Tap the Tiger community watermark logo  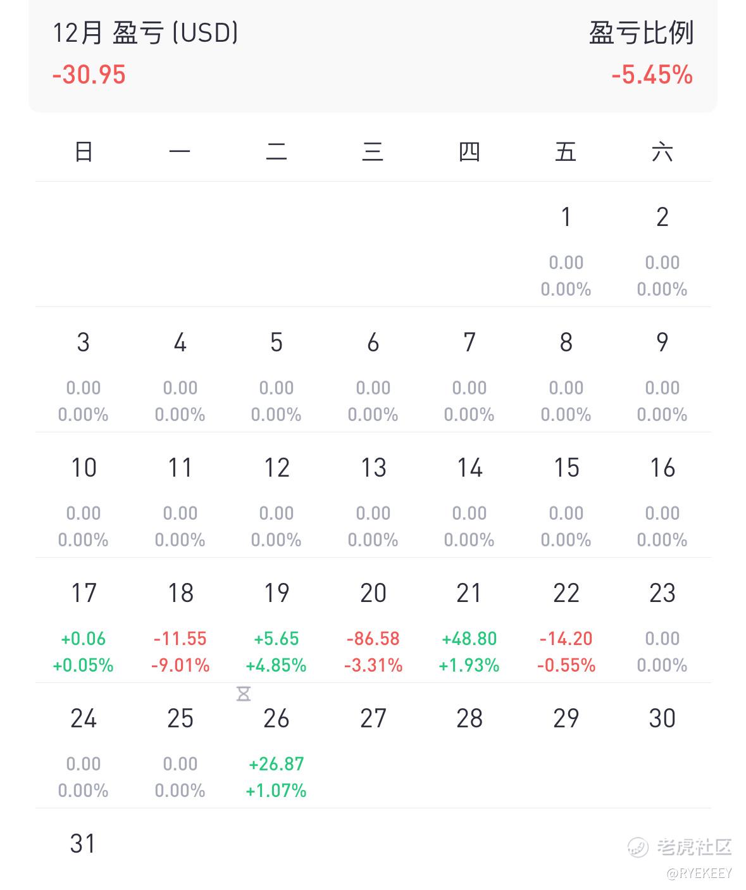pyautogui.click(x=680, y=846)
